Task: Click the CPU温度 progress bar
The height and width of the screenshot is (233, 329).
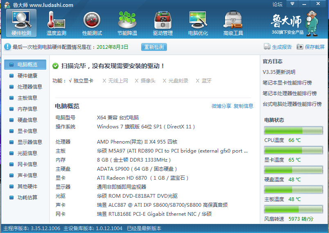Action: coord(293,130)
